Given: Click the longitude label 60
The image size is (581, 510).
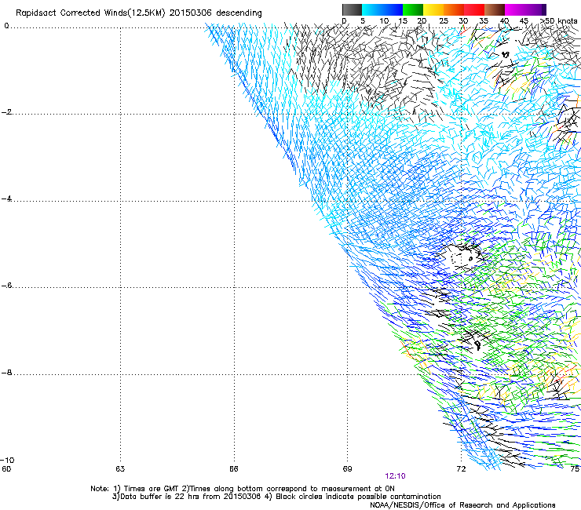Looking at the screenshot, I should click(6, 469).
